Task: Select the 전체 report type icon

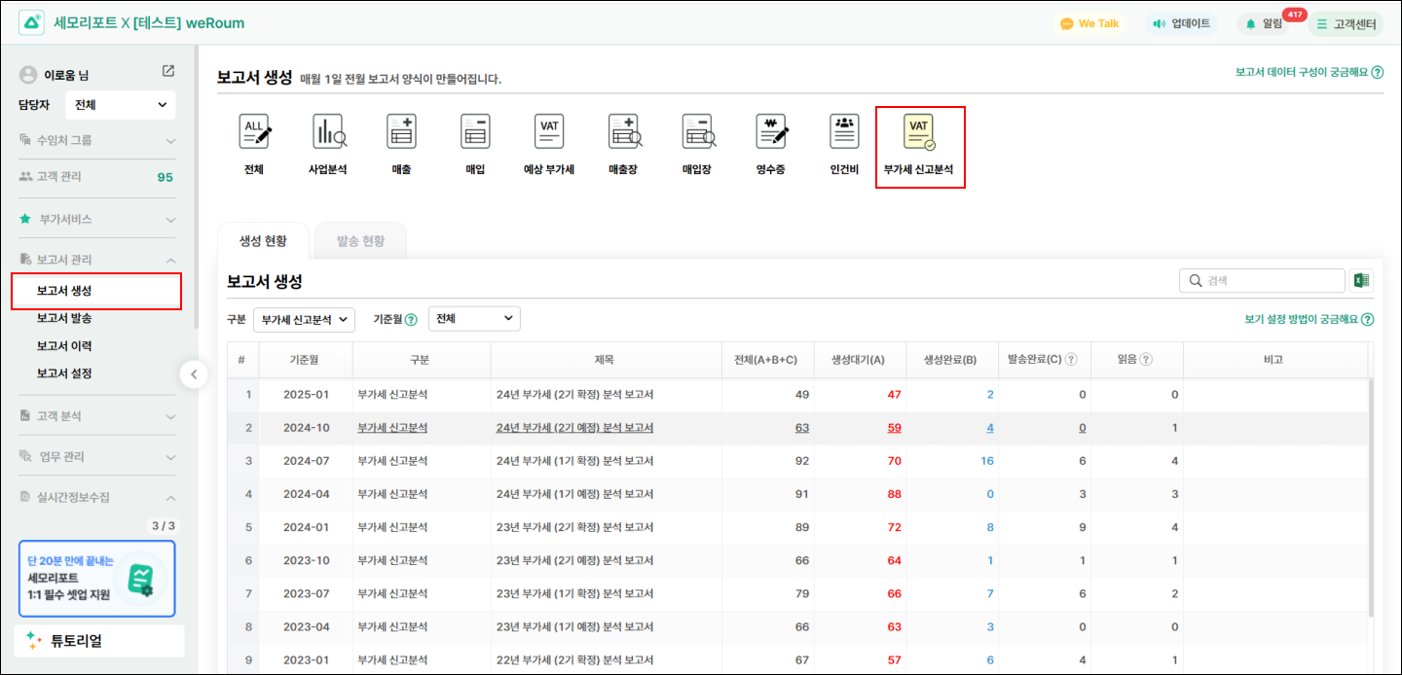Action: coord(254,132)
